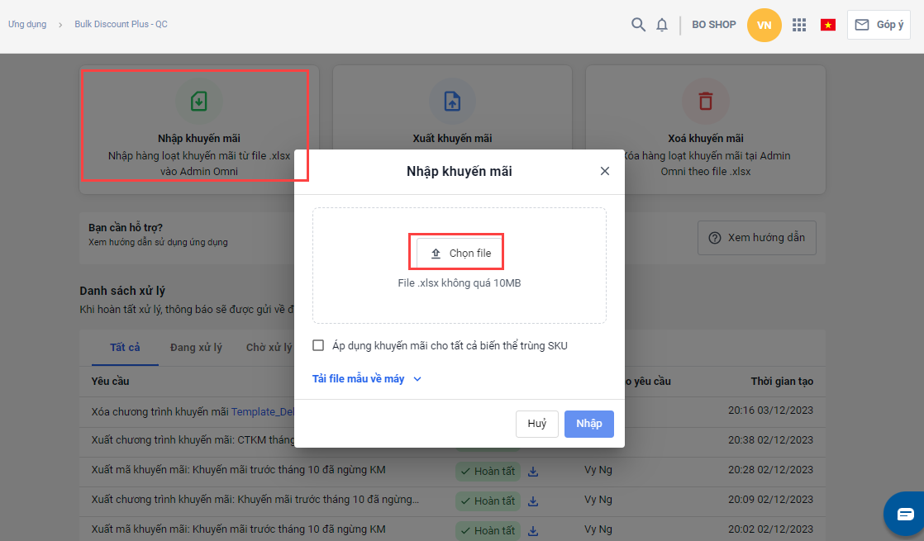Switch to the Đang xử lý tab
924x541 pixels.
(x=196, y=348)
